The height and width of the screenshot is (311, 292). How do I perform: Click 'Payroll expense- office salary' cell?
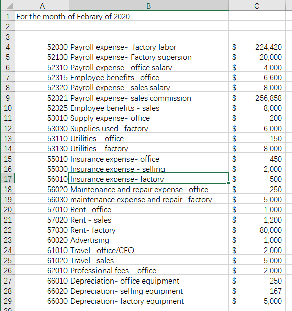pyautogui.click(x=148, y=67)
